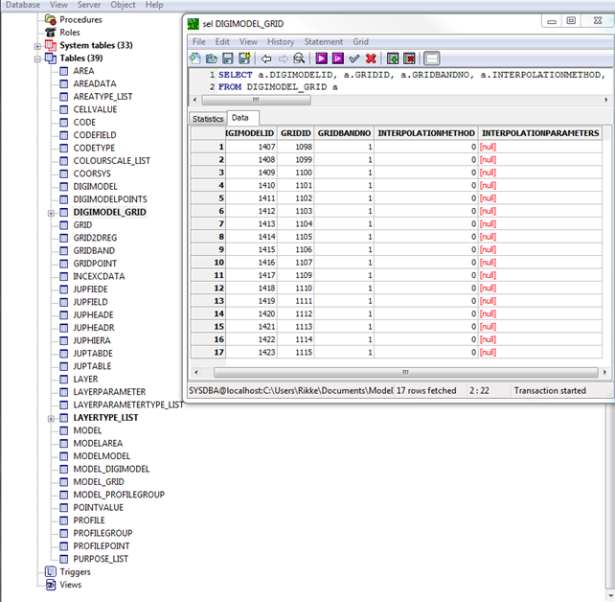Open the Grid menu in the query window
Screen dimensions: 615x602
coord(360,41)
